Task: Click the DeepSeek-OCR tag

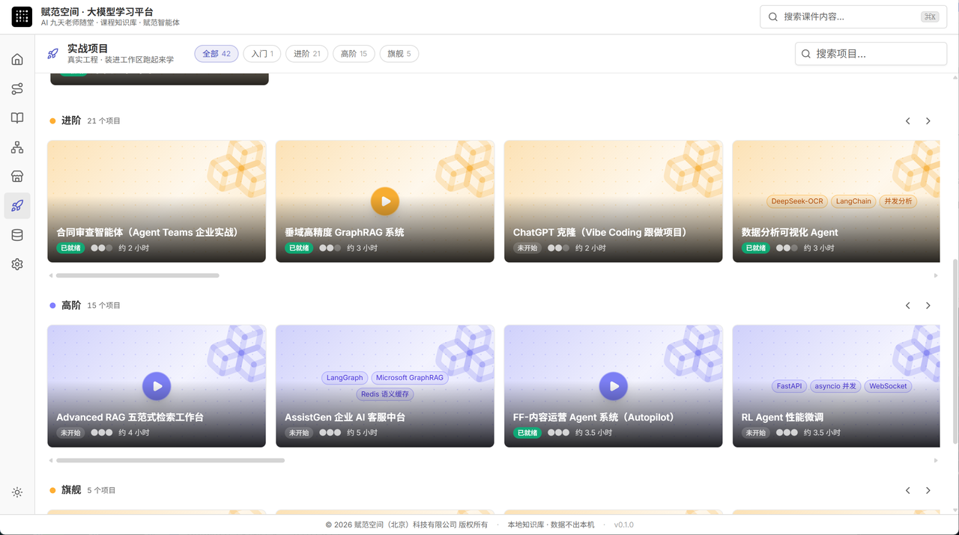Action: coord(797,201)
